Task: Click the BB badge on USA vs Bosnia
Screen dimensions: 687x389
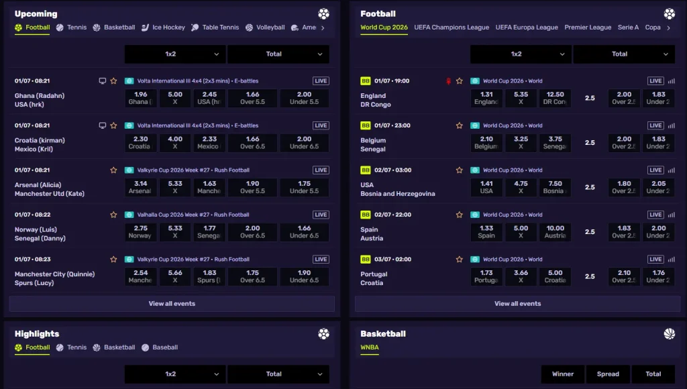Action: click(x=366, y=170)
